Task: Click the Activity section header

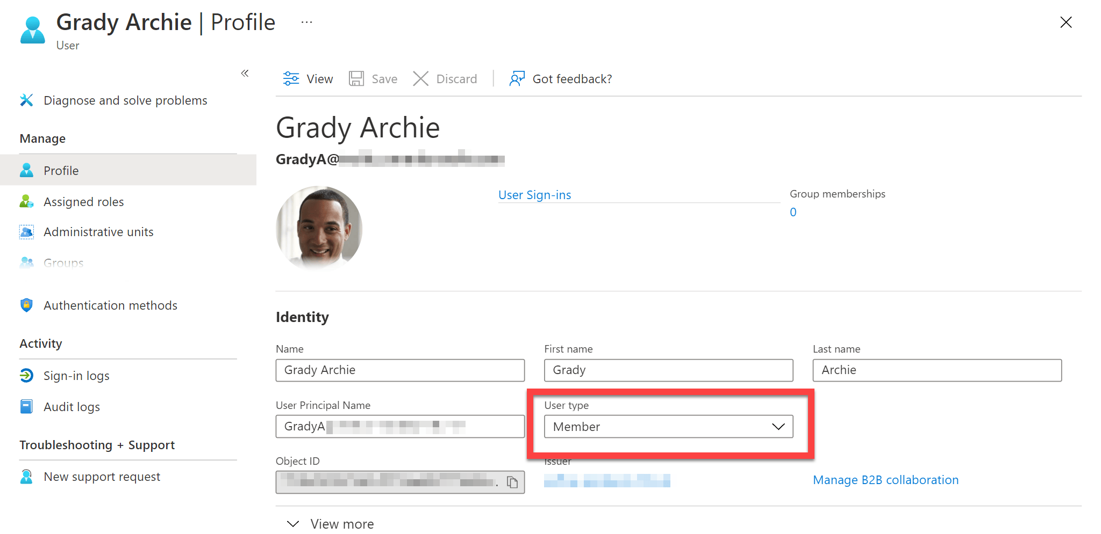Action: coord(41,343)
